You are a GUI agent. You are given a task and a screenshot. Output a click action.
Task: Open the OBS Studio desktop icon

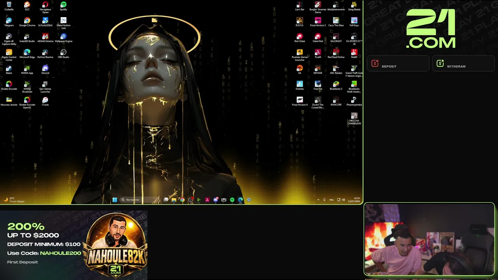click(x=63, y=54)
